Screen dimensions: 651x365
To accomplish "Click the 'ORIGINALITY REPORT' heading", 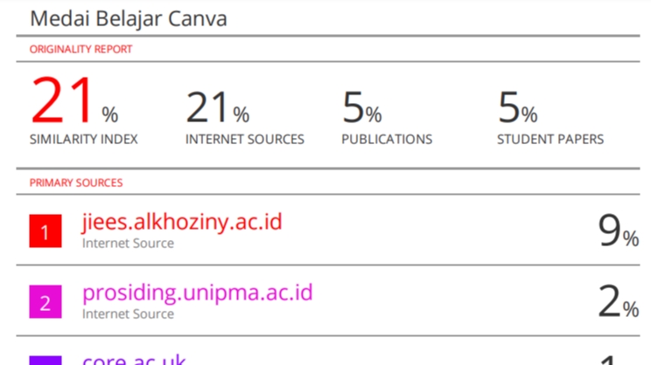I will (80, 49).
